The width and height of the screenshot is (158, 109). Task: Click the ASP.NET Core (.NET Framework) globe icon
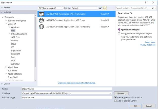click(x=42, y=27)
